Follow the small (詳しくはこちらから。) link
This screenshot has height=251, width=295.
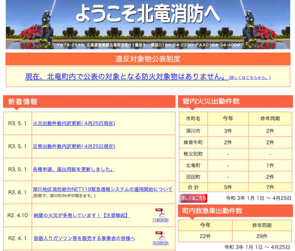[x=250, y=78]
